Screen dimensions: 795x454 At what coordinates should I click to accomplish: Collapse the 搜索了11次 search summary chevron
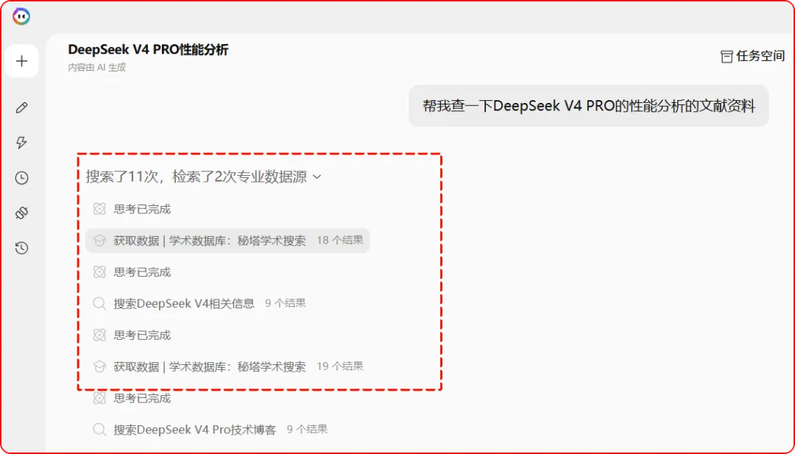[x=317, y=177]
